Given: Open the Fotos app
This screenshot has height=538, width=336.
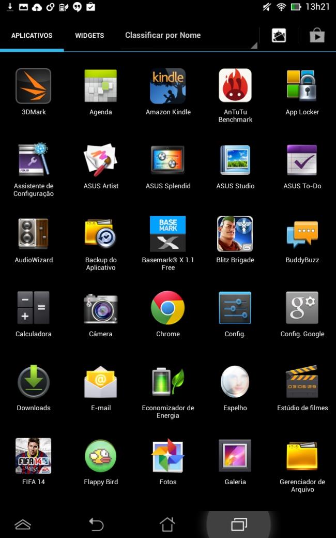Looking at the screenshot, I should coord(167,456).
